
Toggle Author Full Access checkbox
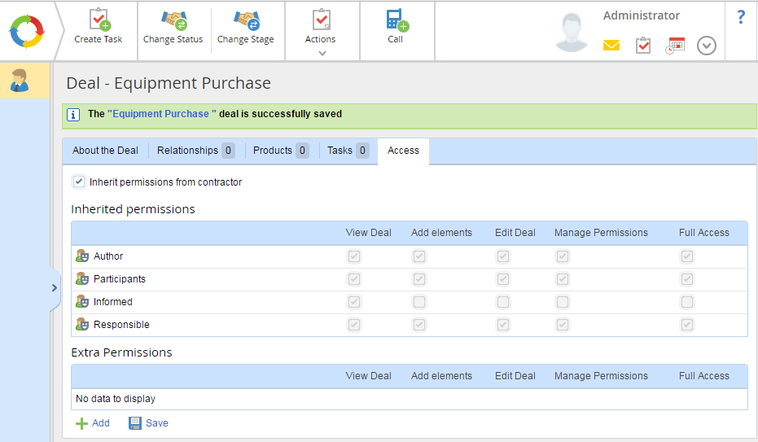[687, 256]
